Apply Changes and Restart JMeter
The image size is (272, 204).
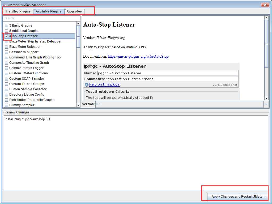(237, 197)
